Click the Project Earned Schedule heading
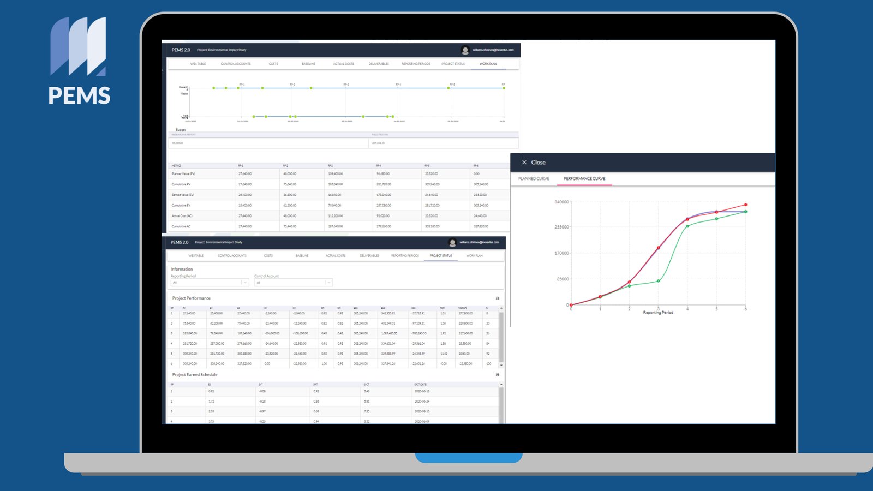Viewport: 873px width, 491px height. click(x=195, y=375)
